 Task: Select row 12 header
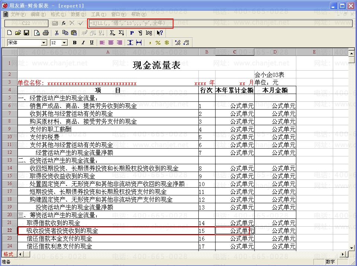(10, 152)
